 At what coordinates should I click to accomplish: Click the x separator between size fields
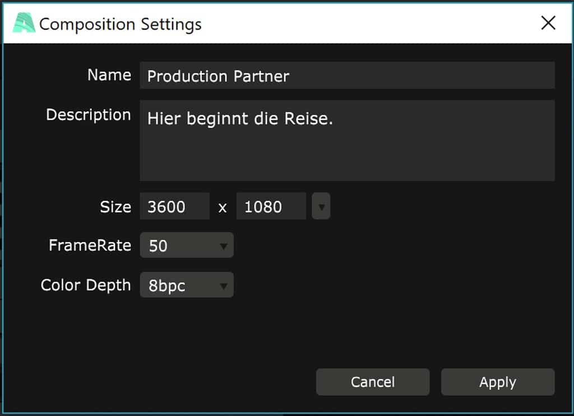223,208
